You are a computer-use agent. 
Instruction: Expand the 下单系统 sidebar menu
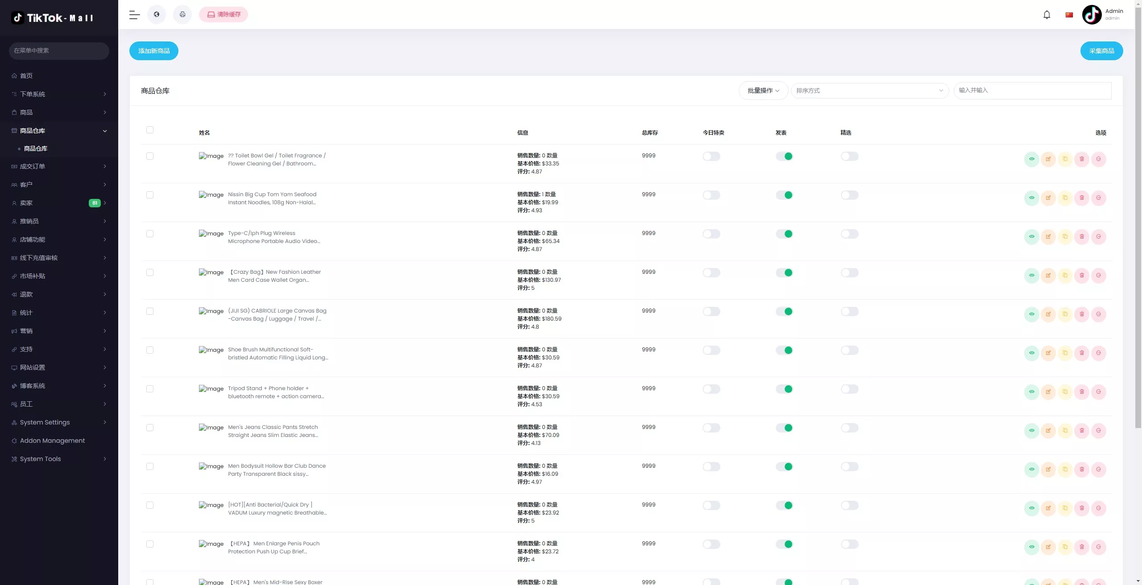[59, 94]
